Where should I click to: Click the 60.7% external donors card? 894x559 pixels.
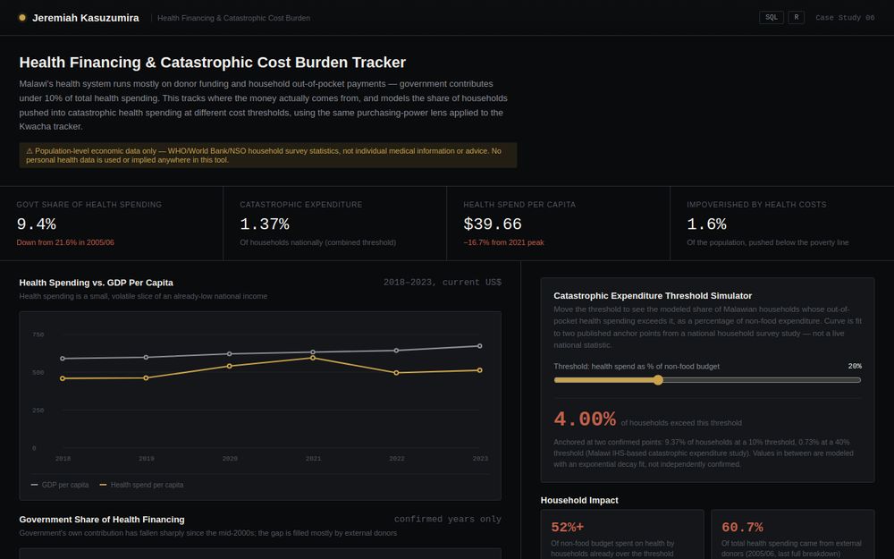point(792,535)
